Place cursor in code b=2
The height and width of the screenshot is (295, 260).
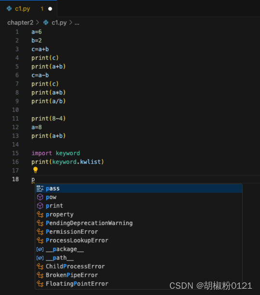tap(37, 40)
